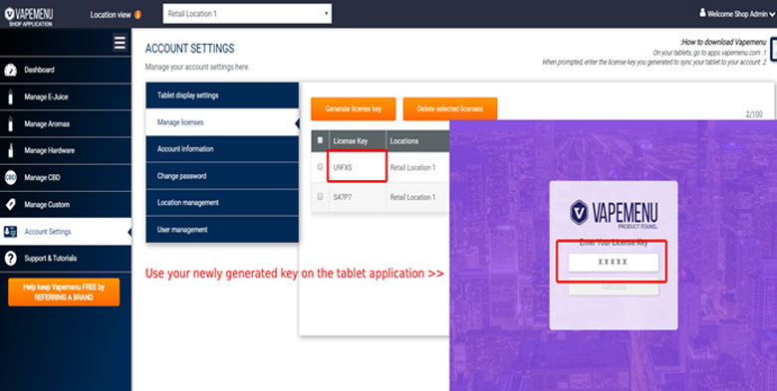Open the Change password tab
This screenshot has width=777, height=391.
[x=222, y=176]
